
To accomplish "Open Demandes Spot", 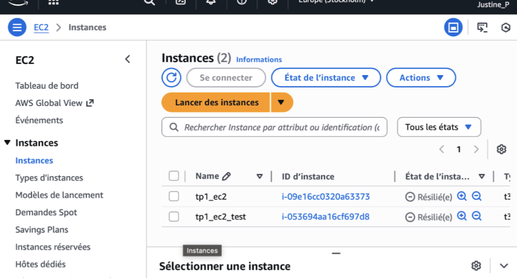I will (x=46, y=212).
